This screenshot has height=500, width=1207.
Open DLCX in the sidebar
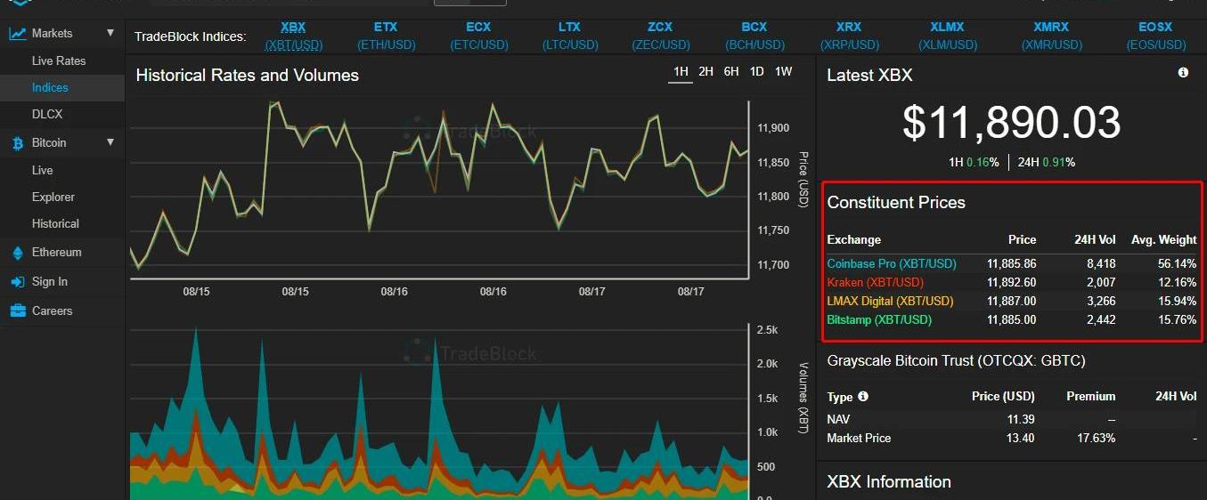point(47,114)
